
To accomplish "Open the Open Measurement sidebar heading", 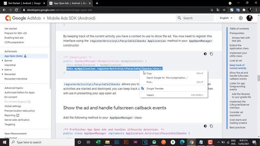I will pyautogui.click(x=15, y=133).
